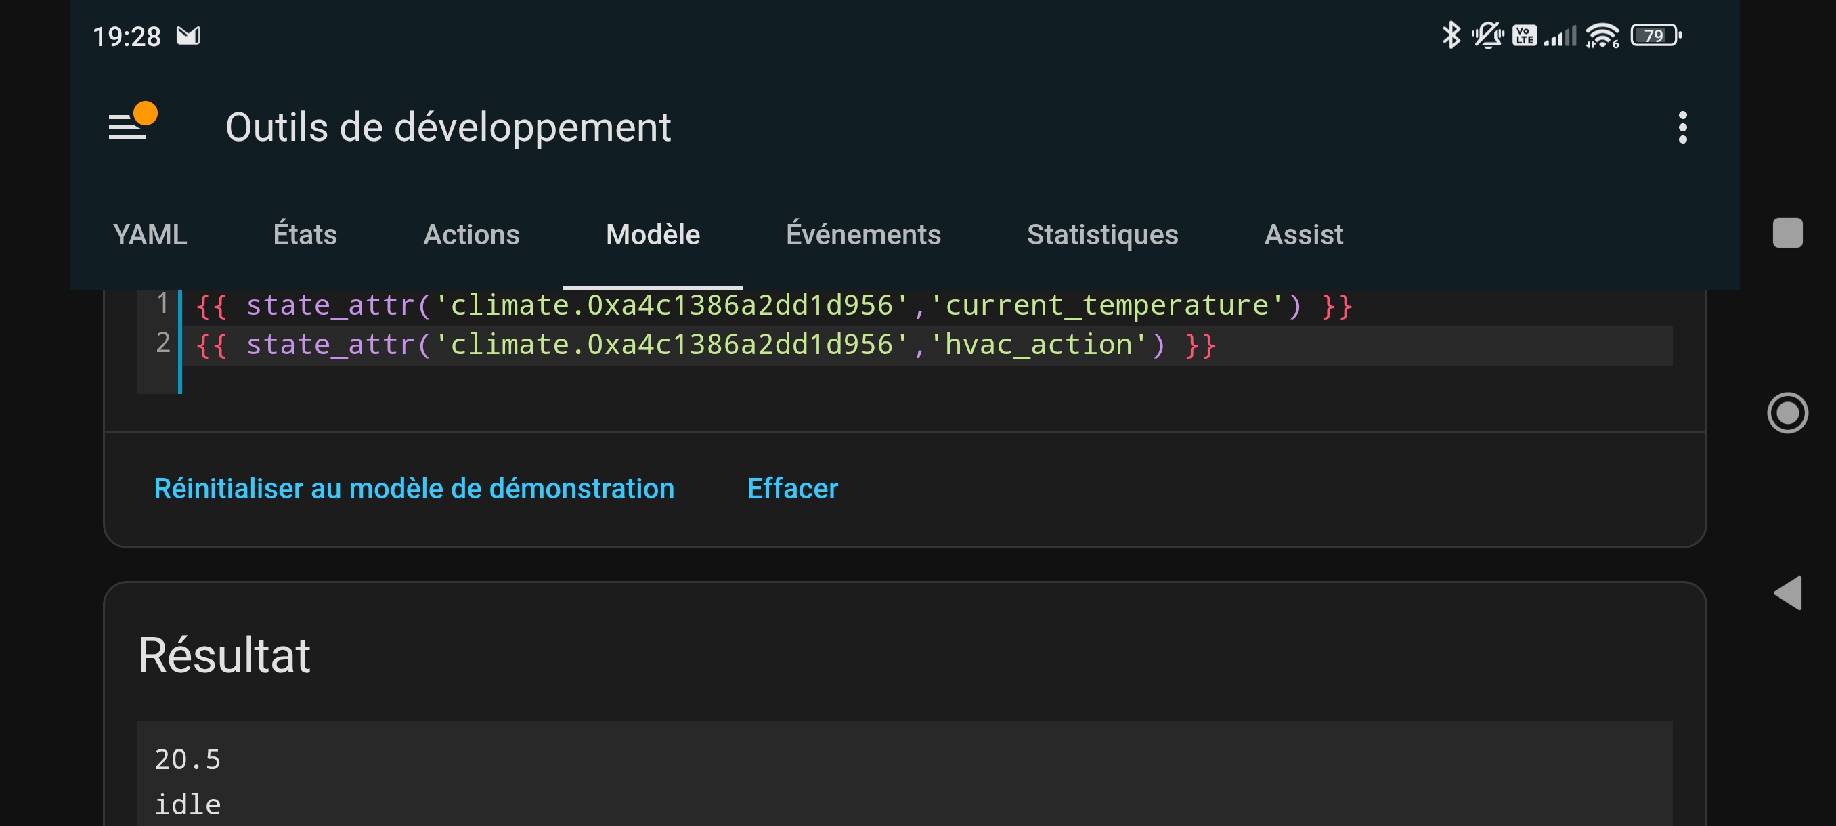Click Réinitialiser au modèle de démonstration
This screenshot has width=1836, height=826.
(414, 488)
